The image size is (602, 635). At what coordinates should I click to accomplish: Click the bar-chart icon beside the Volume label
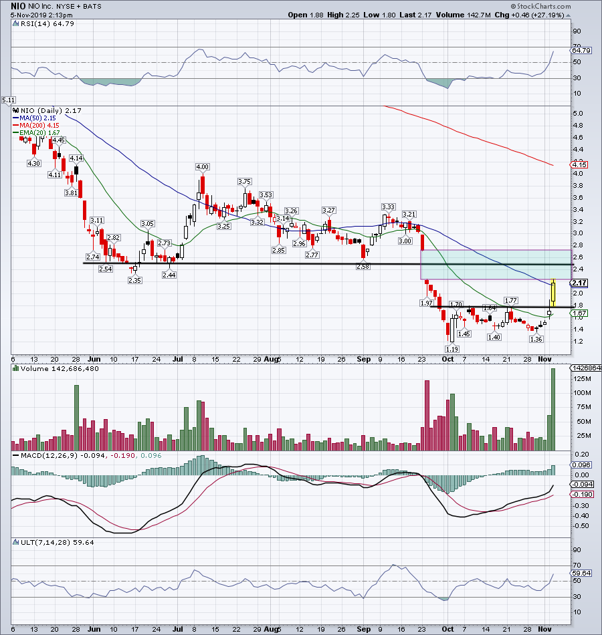pyautogui.click(x=16, y=368)
